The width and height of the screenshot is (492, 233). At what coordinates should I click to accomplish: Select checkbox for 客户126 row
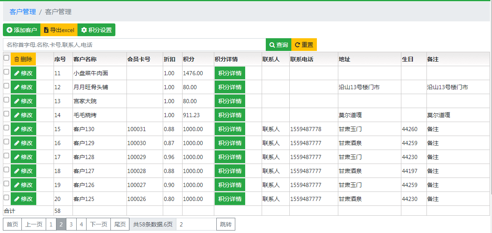point(6,184)
